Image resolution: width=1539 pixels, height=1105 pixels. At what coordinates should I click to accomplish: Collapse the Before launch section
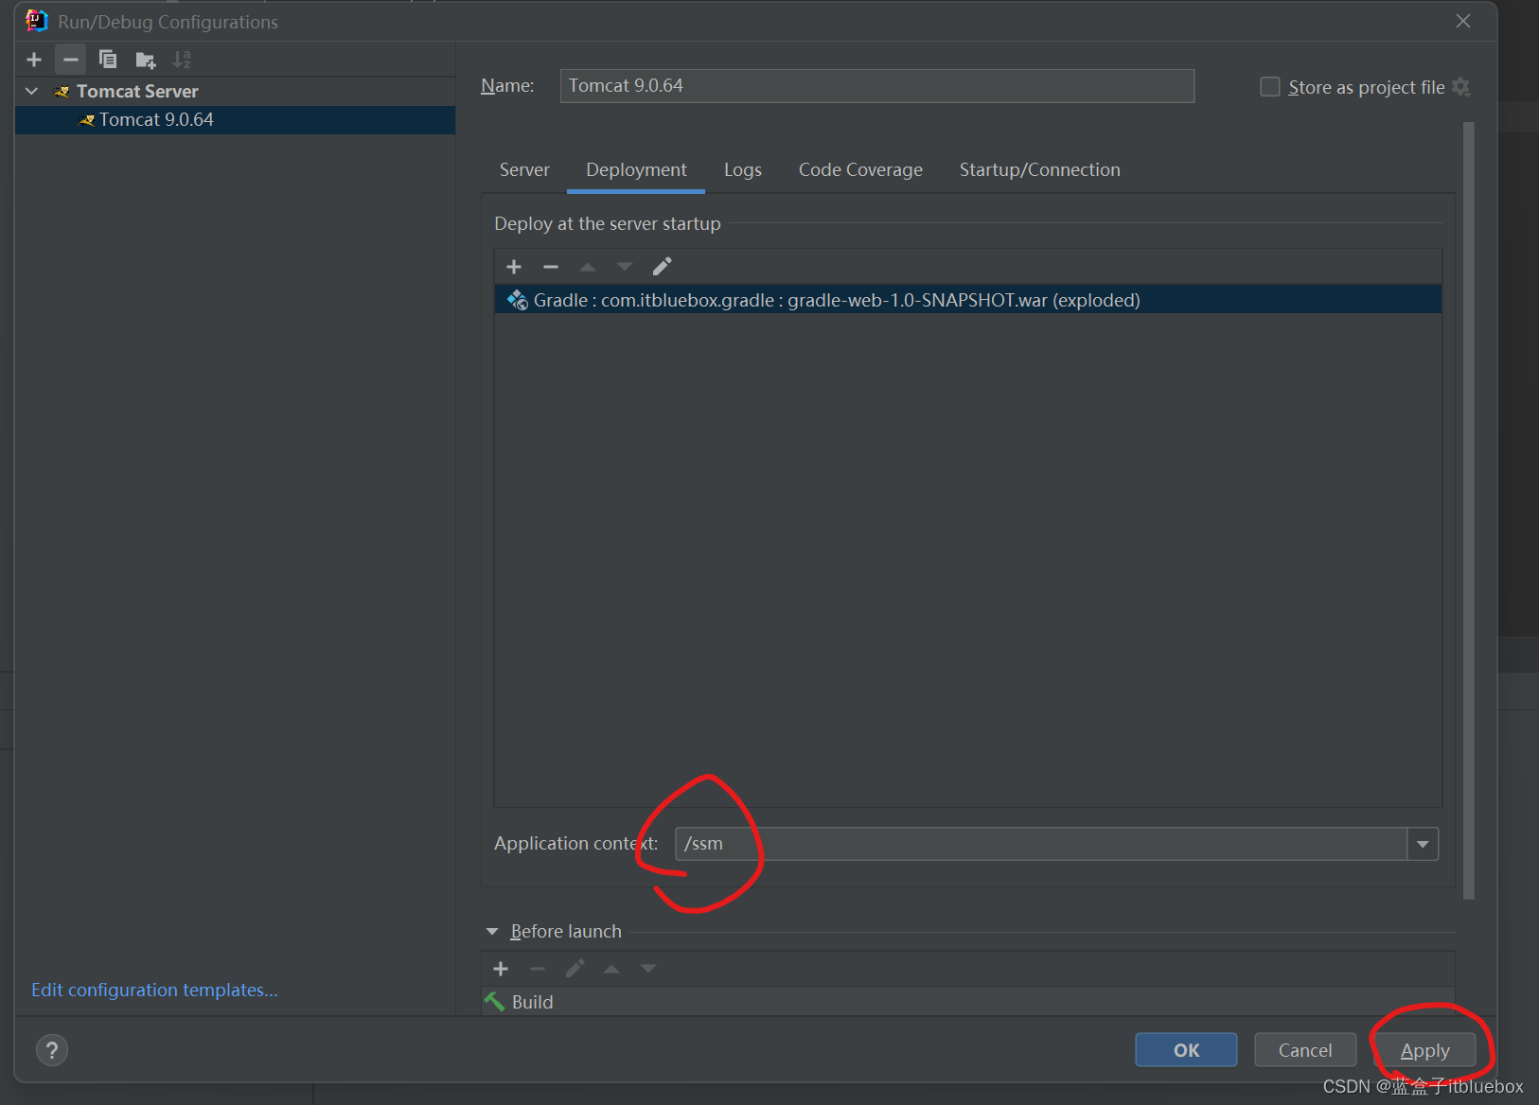click(492, 932)
